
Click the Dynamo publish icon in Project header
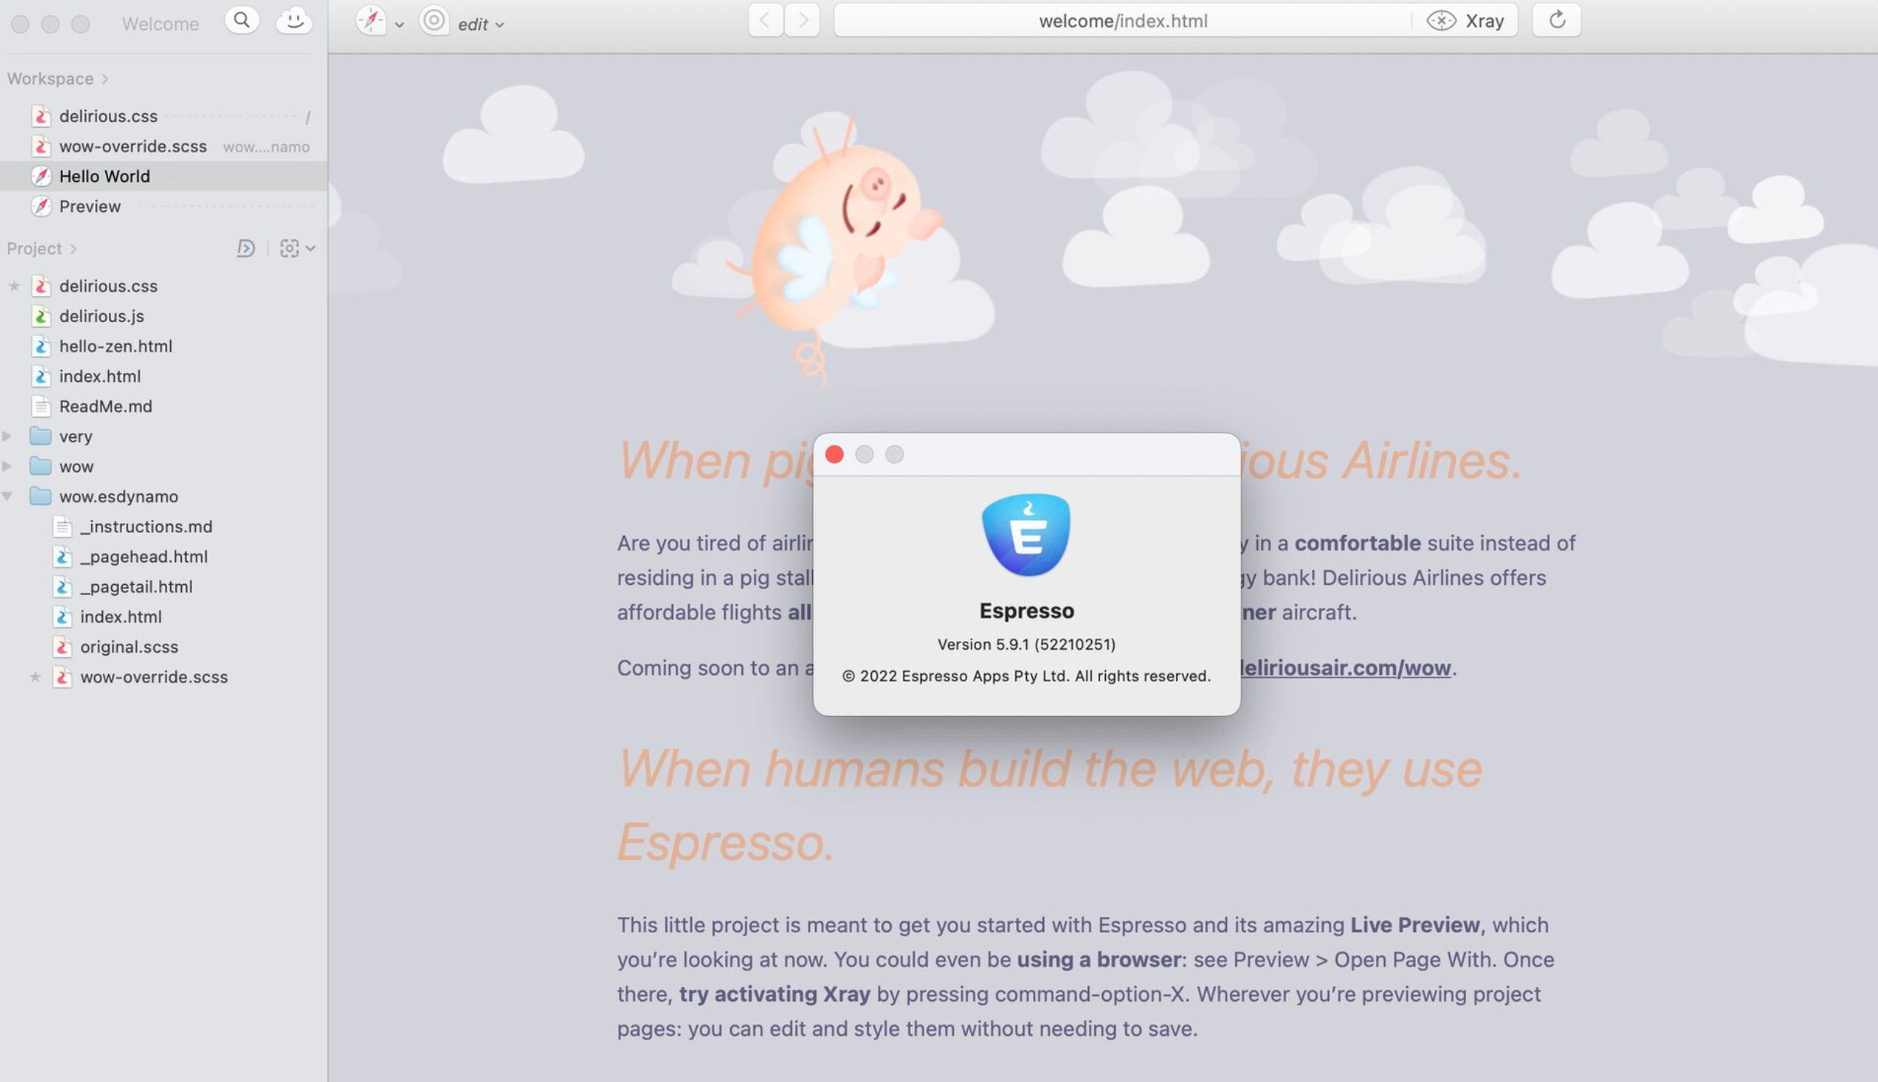point(245,248)
